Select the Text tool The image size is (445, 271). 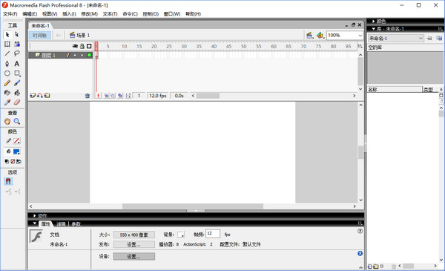tap(17, 64)
